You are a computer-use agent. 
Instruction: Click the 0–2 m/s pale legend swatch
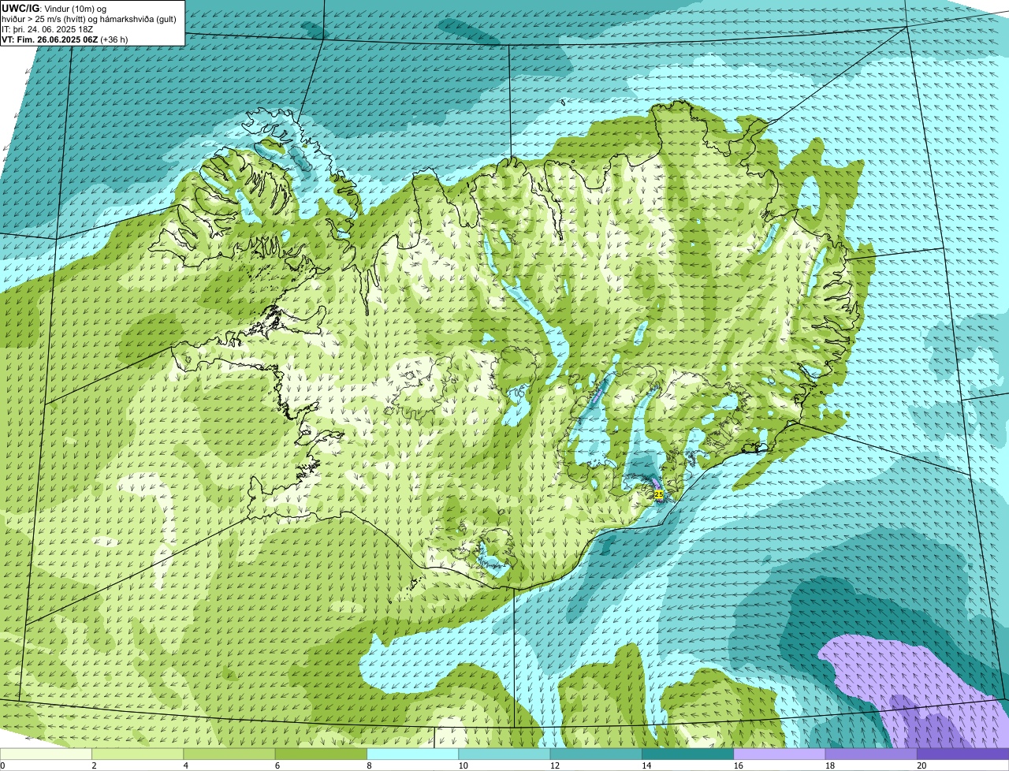46,754
